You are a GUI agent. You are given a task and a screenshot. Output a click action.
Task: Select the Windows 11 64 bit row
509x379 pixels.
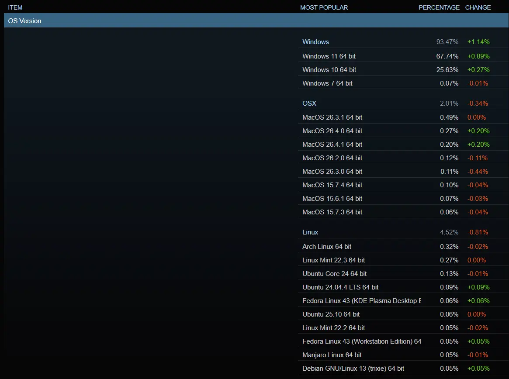(403, 56)
